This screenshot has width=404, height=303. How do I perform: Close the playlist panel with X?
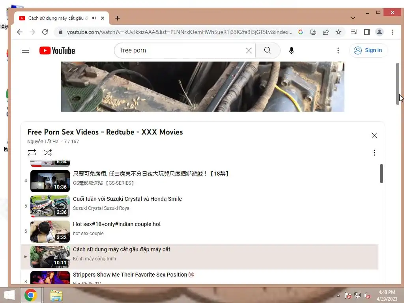(374, 135)
